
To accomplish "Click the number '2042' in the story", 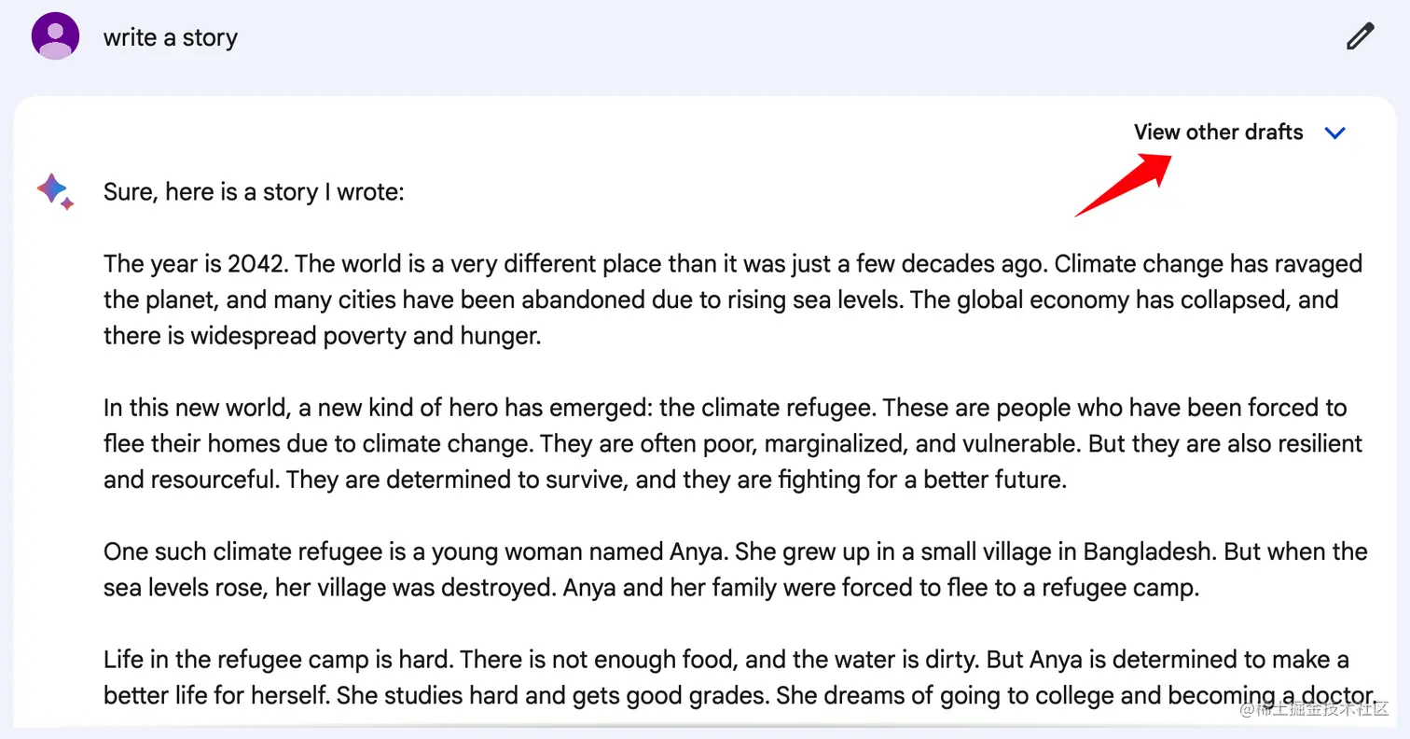I will (256, 264).
